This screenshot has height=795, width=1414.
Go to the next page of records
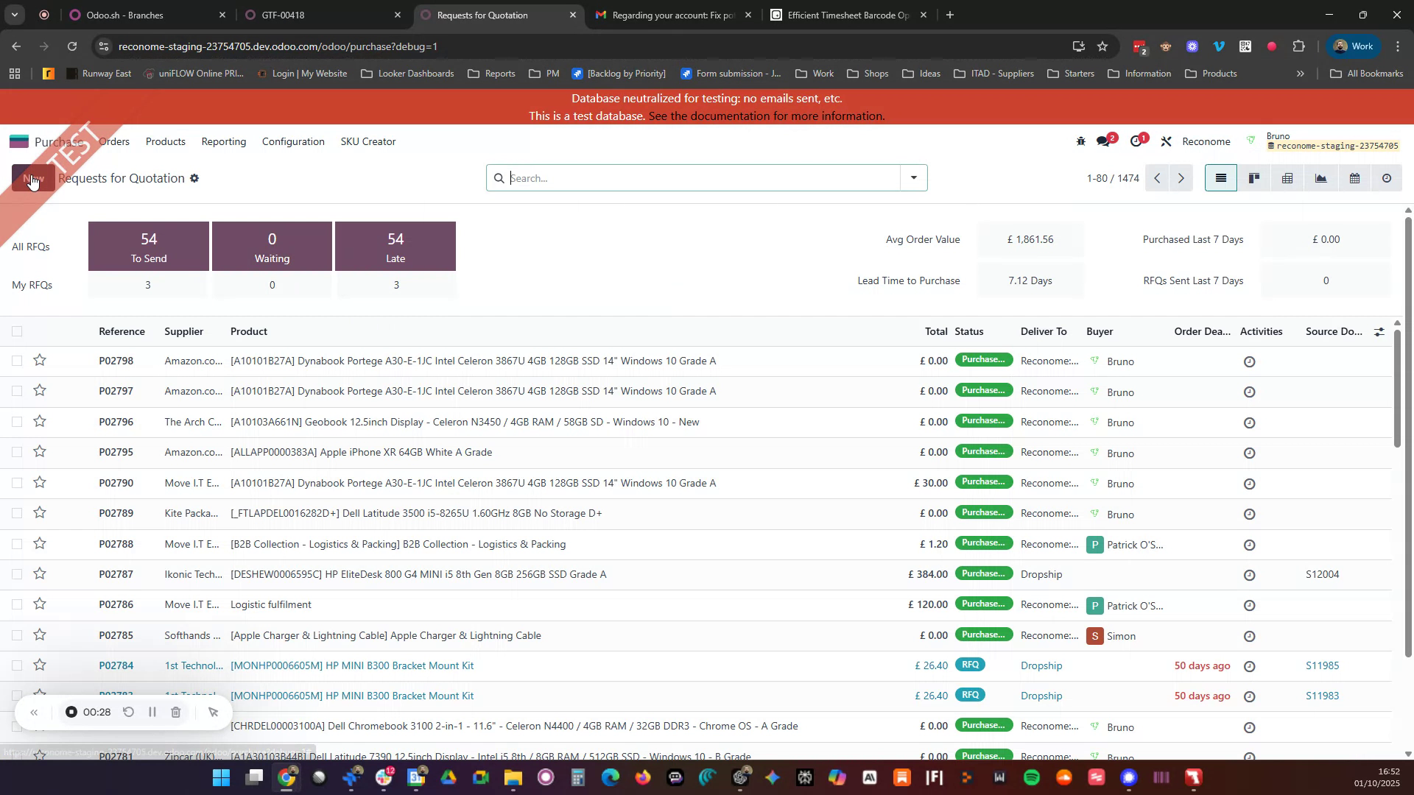[1181, 177]
